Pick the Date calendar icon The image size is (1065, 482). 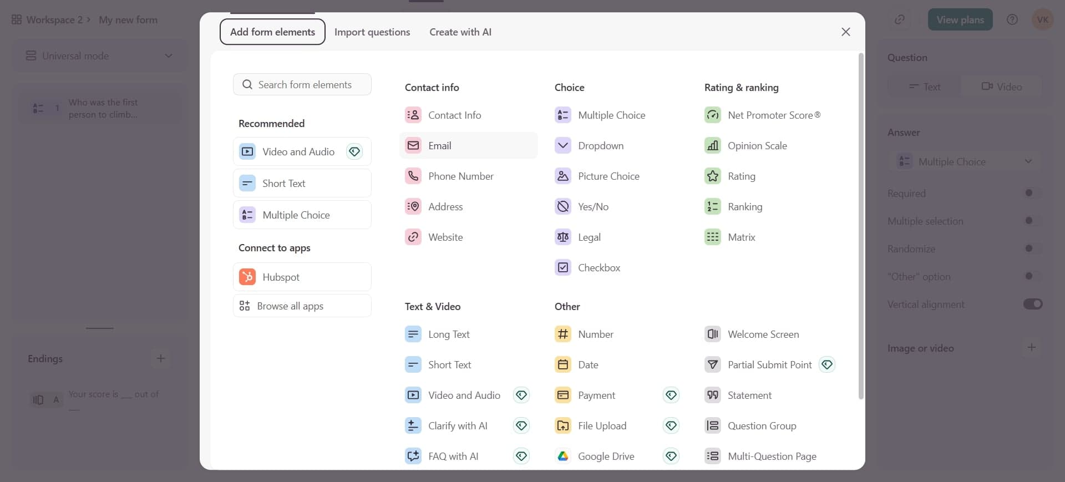point(563,364)
